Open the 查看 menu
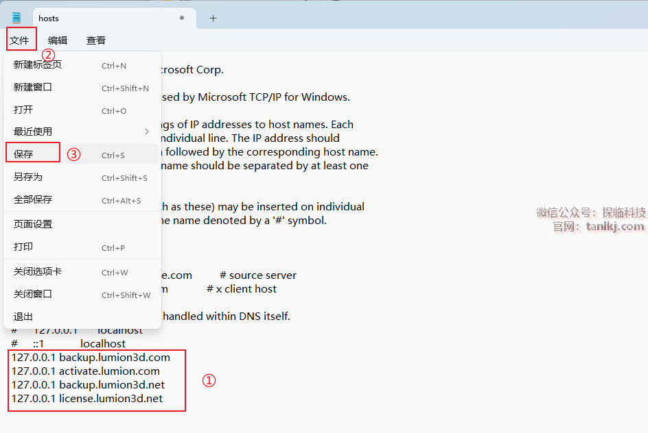The height and width of the screenshot is (433, 648). click(x=96, y=40)
